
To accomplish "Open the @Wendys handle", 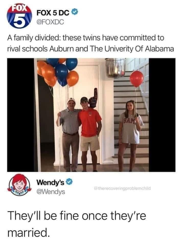I will (x=51, y=192).
